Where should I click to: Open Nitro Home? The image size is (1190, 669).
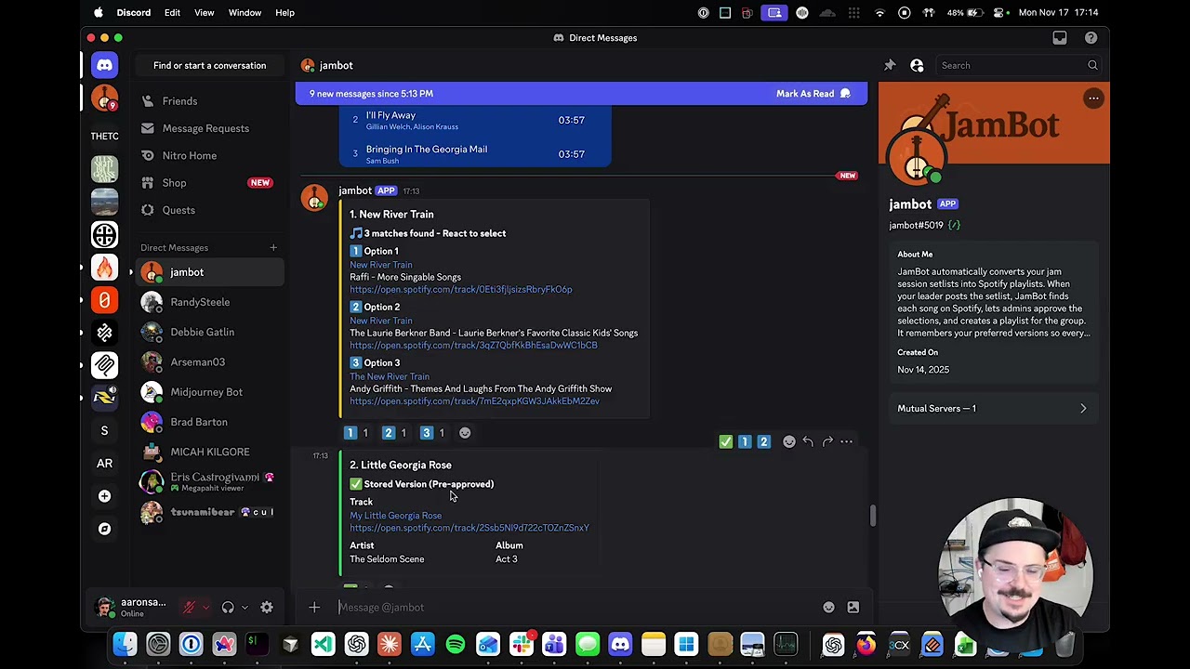coord(209,156)
